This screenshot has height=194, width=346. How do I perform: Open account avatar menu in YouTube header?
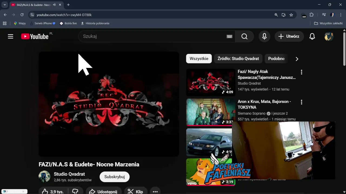pos(329,36)
